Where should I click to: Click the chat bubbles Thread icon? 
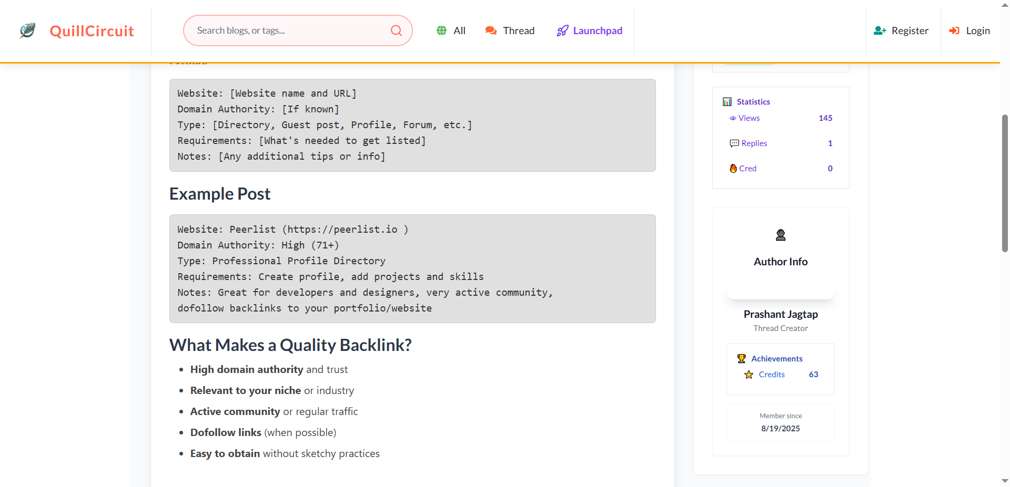(491, 30)
